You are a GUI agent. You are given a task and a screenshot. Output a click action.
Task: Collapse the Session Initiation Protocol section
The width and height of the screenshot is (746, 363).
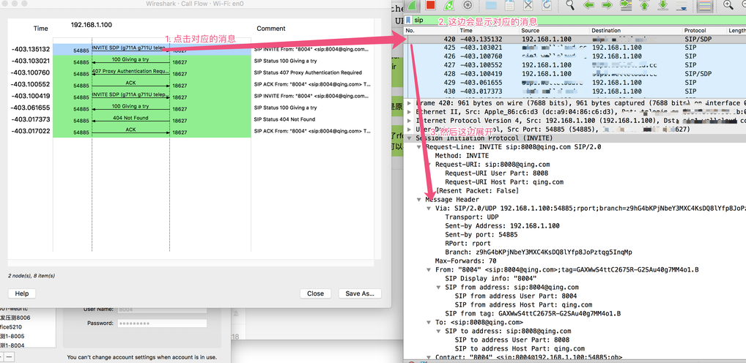(410, 138)
